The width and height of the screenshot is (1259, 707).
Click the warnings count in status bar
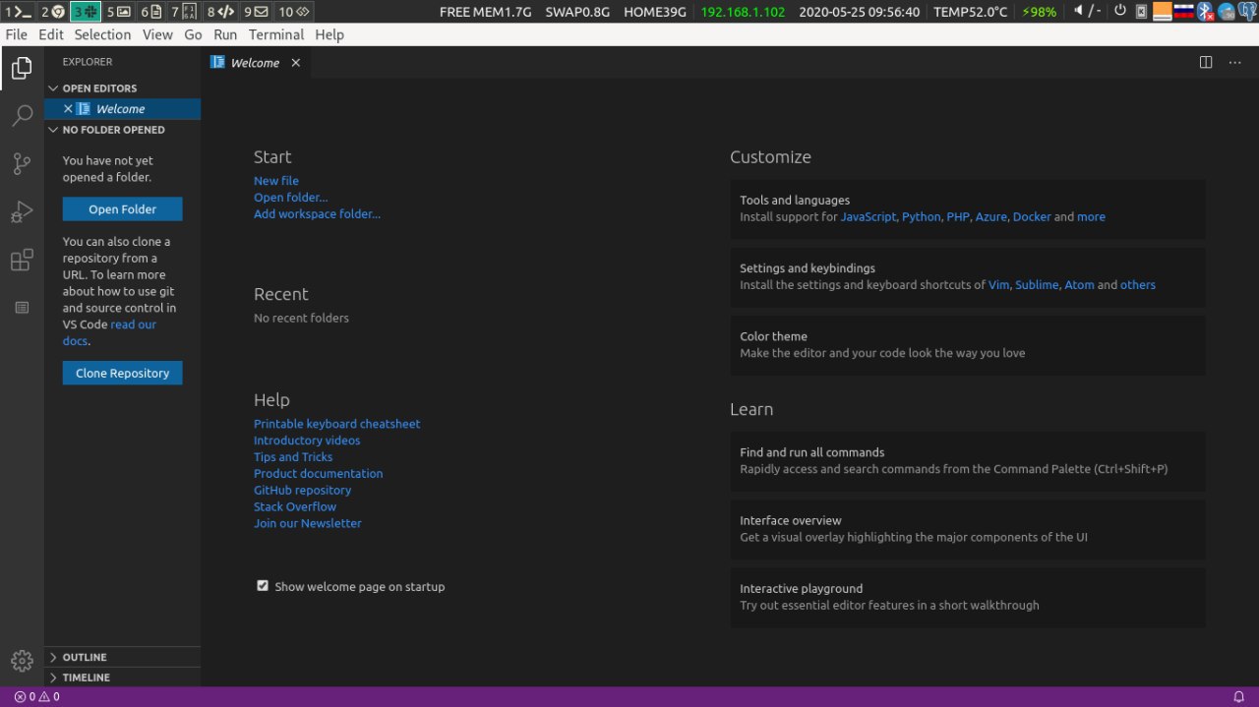(49, 696)
